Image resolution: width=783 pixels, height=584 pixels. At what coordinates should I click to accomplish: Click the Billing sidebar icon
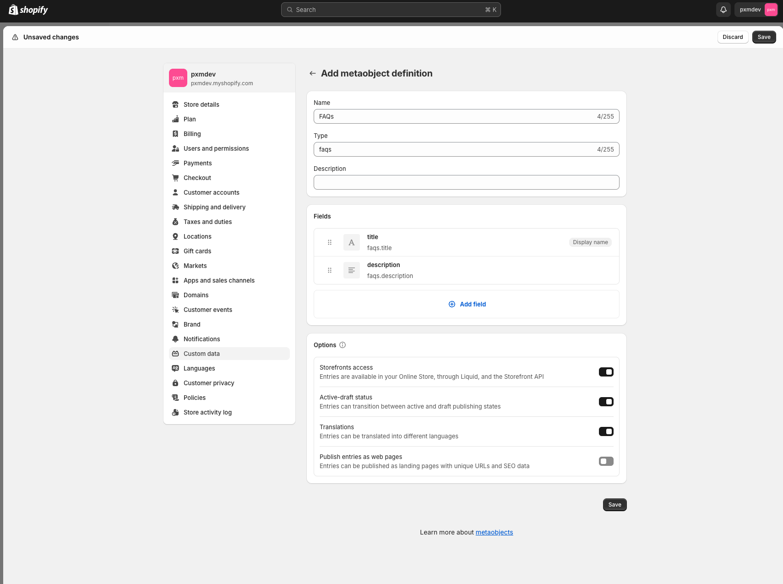tap(175, 134)
